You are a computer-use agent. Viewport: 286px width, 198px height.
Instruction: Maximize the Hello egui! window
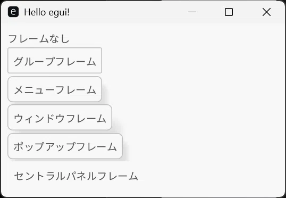click(229, 12)
